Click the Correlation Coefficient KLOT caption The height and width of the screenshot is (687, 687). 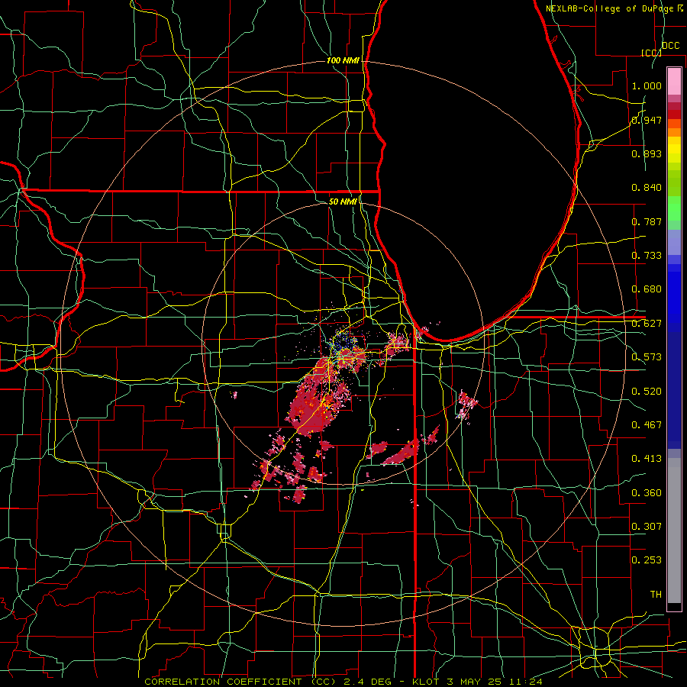point(343,682)
